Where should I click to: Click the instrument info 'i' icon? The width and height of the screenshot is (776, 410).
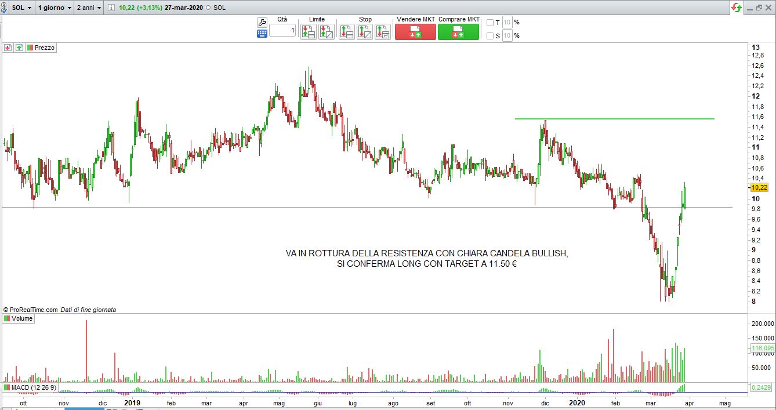111,8
